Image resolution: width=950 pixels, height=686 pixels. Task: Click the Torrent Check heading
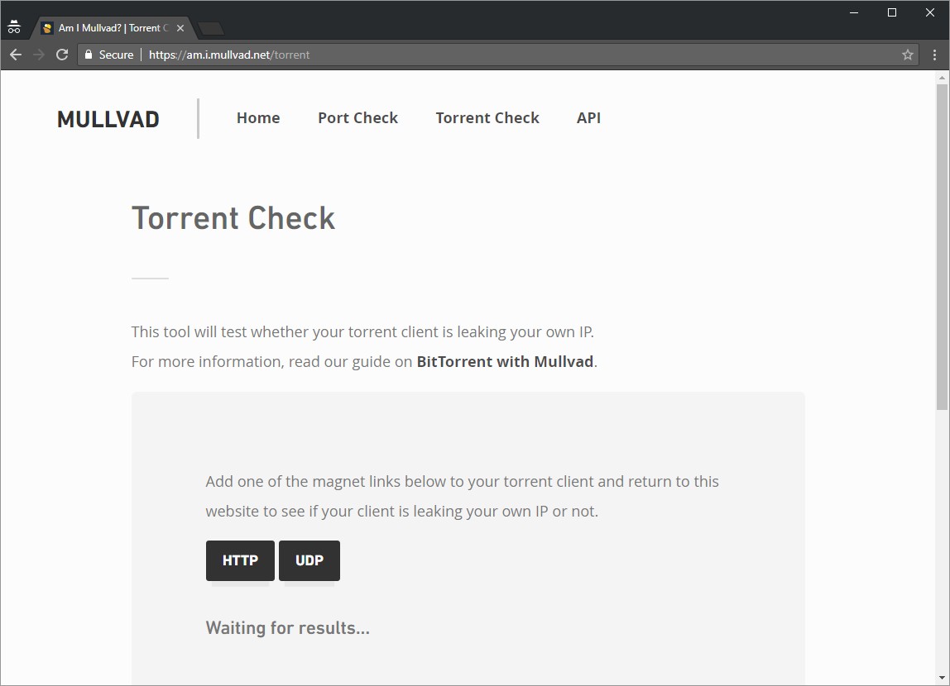pyautogui.click(x=233, y=217)
